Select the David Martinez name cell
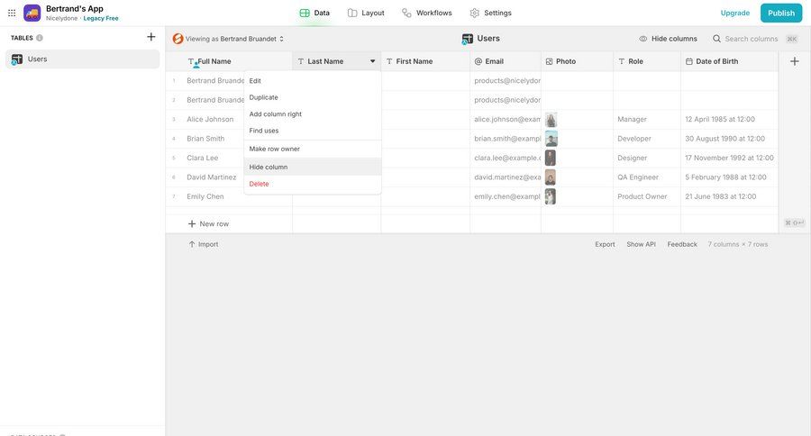811x436 pixels. coord(211,177)
